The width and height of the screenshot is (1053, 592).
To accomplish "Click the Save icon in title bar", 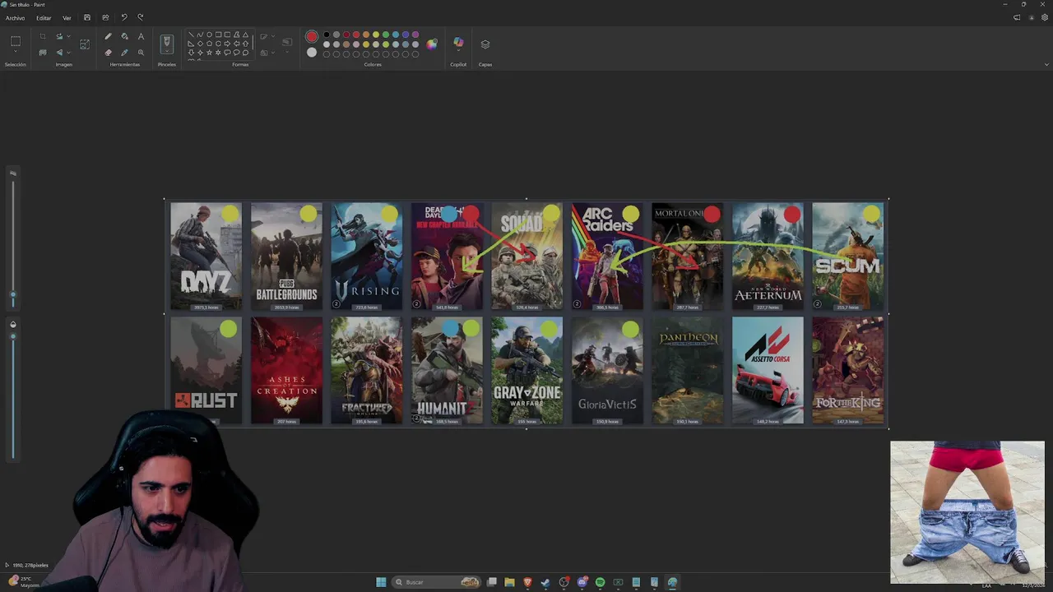I will [87, 17].
